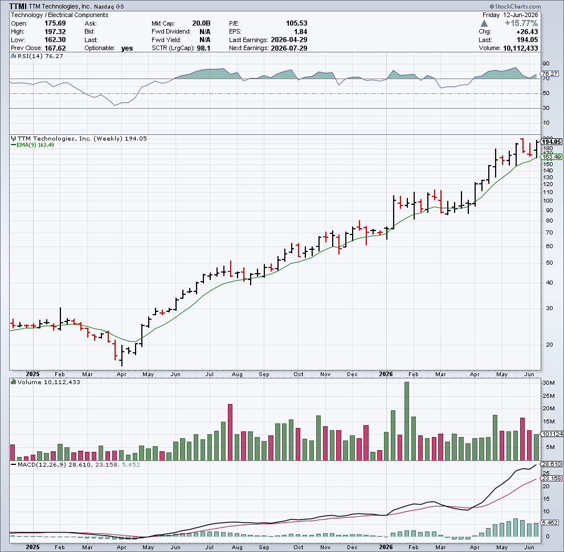
Task: Click the Jun label at right end of price axis
Action: tap(529, 374)
